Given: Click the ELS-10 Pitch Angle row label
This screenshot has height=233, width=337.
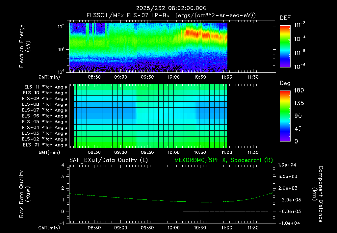Looking at the screenshot, I should pos(45,93).
